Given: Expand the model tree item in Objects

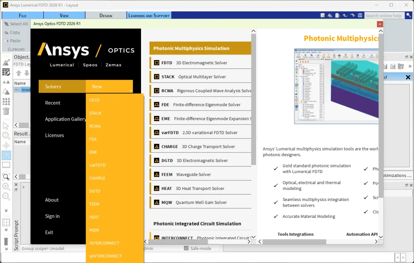Looking at the screenshot, I should 16,90.
